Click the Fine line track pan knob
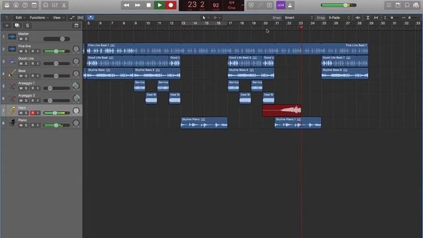Image resolution: width=423 pixels, height=238 pixels. (76, 49)
